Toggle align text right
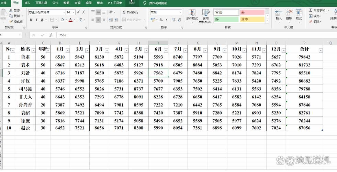Viewport: 337px width, 172px height. (x=104, y=20)
